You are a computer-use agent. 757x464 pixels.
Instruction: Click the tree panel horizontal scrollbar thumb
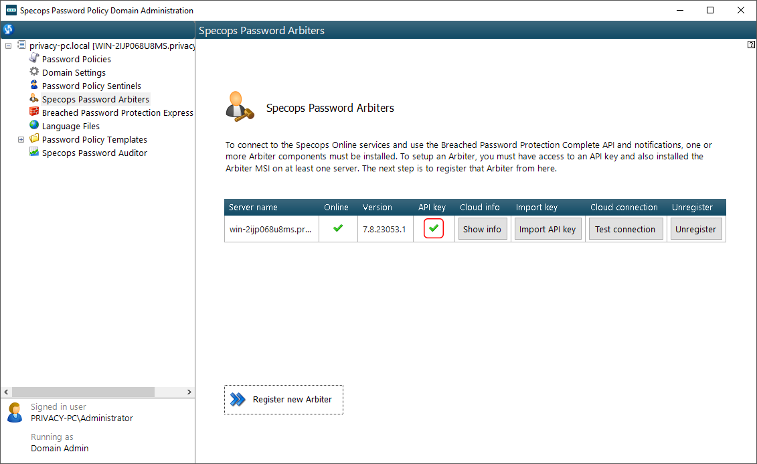pos(83,392)
